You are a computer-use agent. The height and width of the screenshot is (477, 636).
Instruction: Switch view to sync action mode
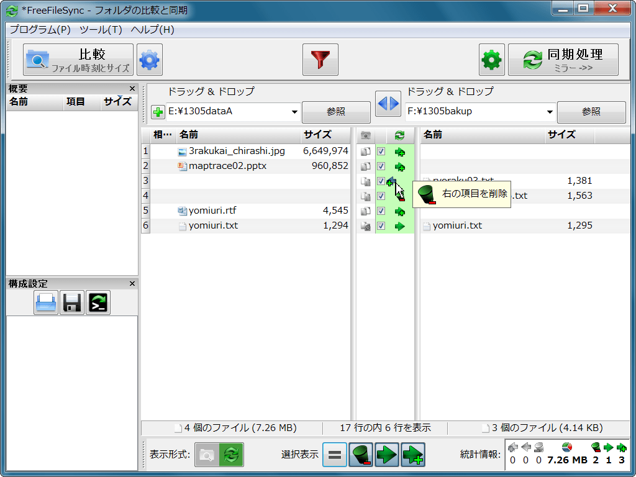tap(231, 455)
